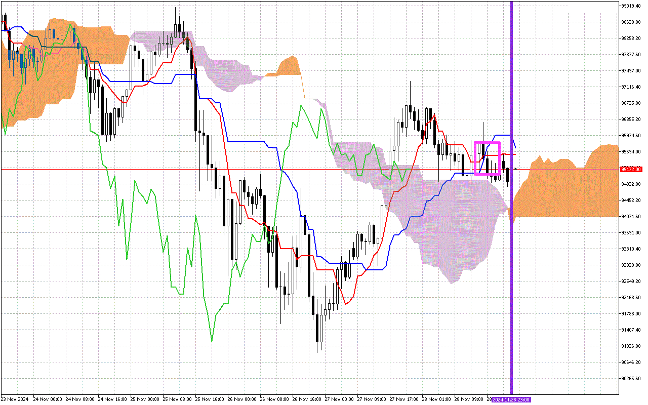648x405 pixels.
Task: Click the 23 Nov 2024 date label
Action: (15, 399)
